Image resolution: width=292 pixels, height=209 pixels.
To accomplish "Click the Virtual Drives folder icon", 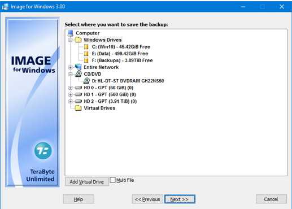I will 78,108.
